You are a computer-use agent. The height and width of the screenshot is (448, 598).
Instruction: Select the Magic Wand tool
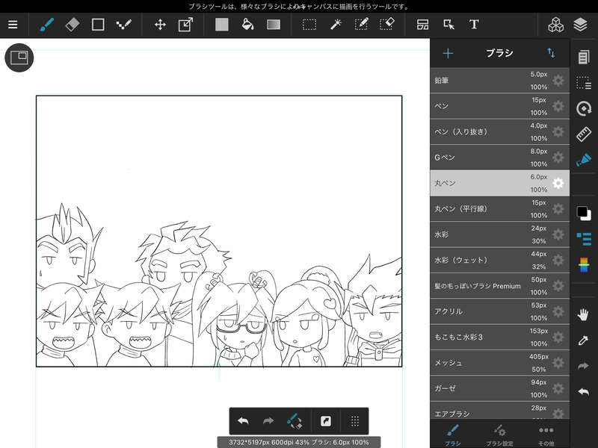click(336, 25)
